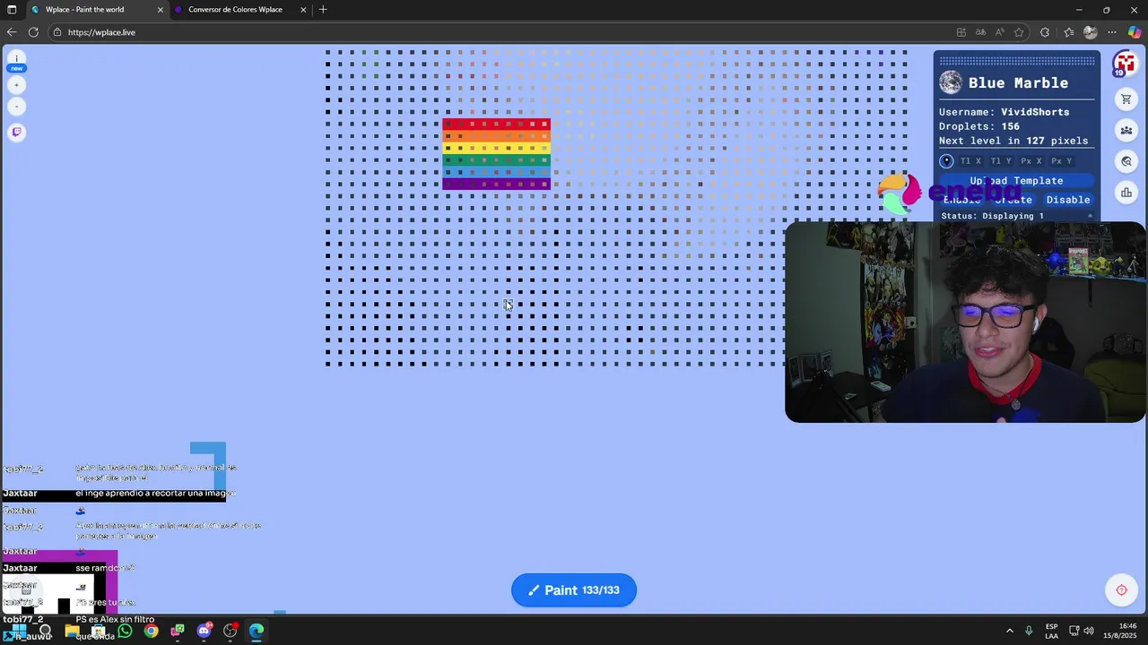This screenshot has height=645, width=1148.
Task: Click the Create template button
Action: (1013, 200)
